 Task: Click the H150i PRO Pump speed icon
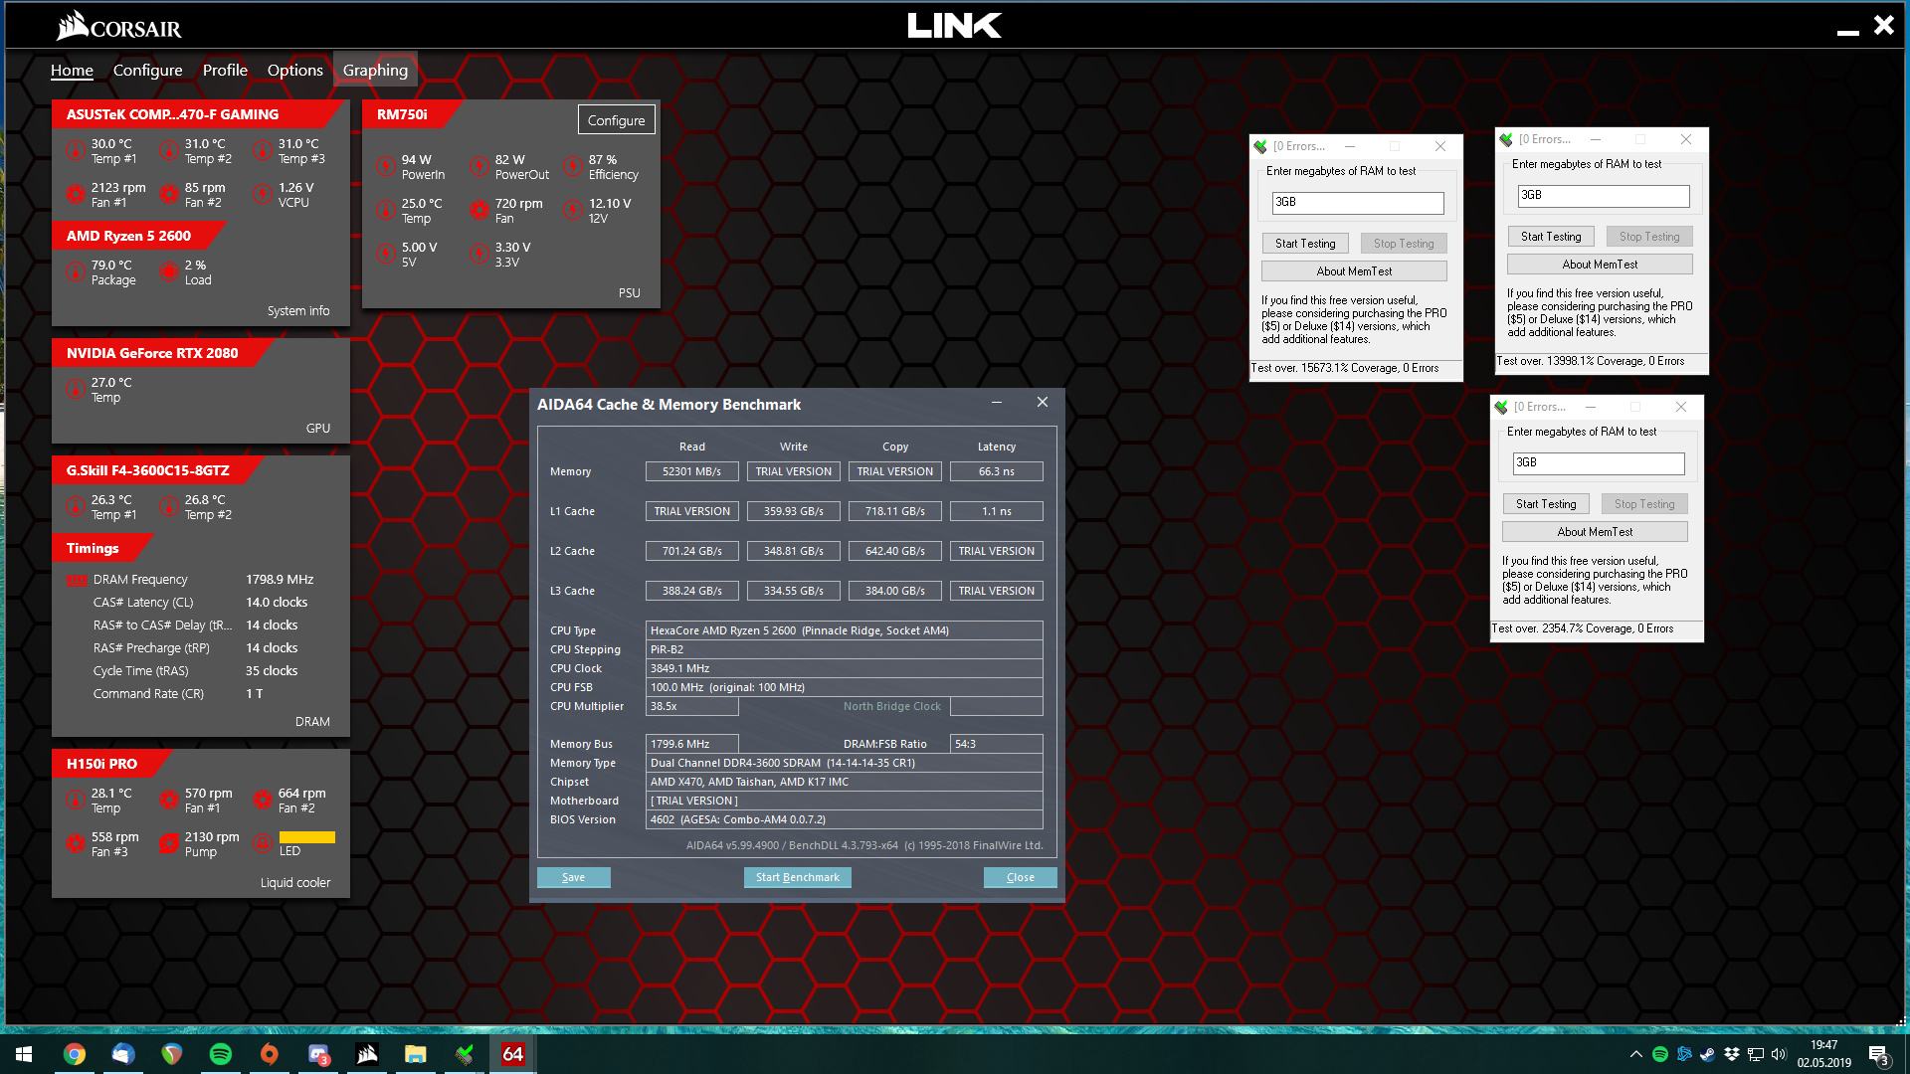click(169, 843)
